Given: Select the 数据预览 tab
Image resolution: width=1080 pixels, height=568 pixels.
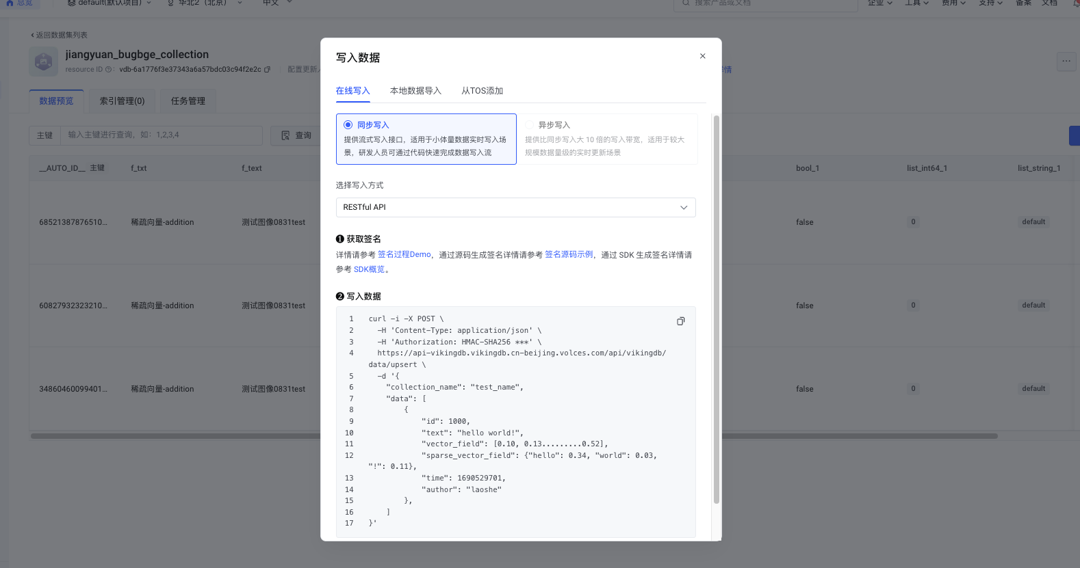Looking at the screenshot, I should click(x=56, y=101).
